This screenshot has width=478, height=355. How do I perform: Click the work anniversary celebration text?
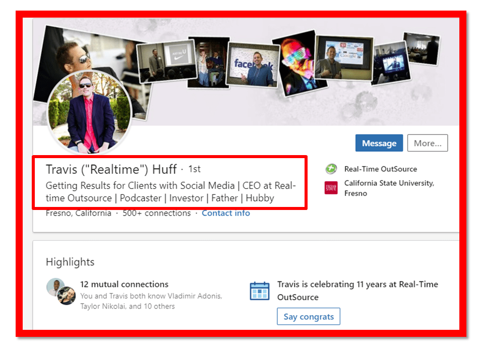pyautogui.click(x=357, y=291)
